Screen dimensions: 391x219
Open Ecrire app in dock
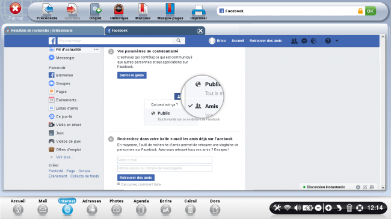[166, 210]
